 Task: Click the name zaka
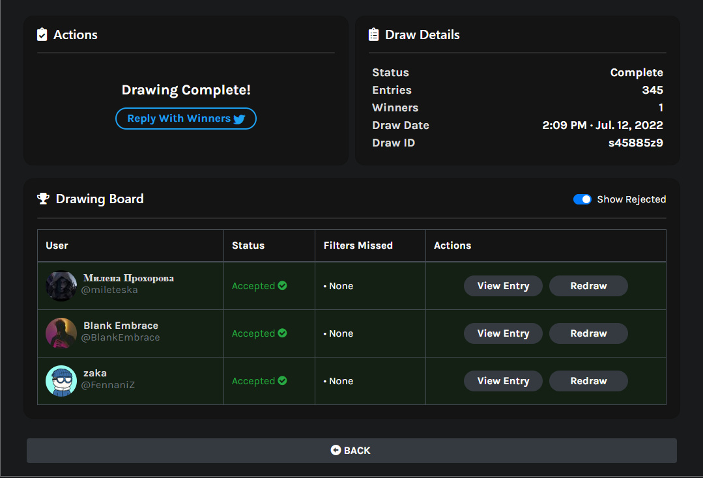point(95,373)
